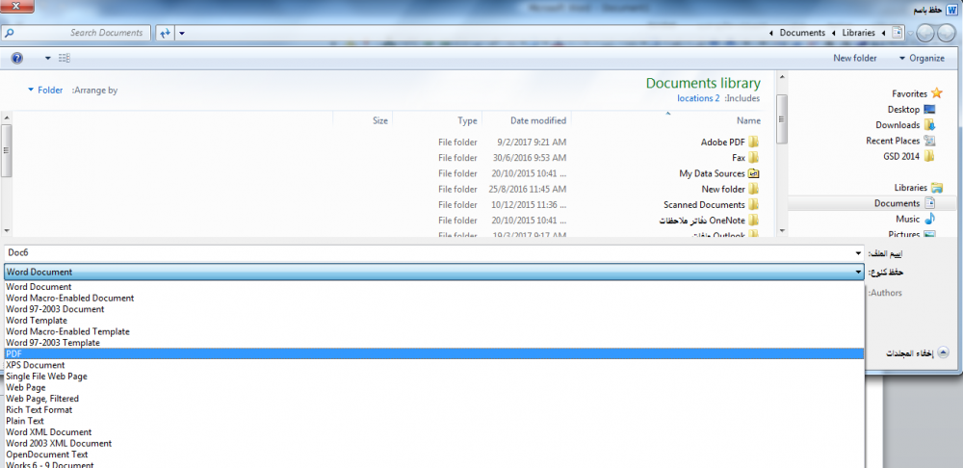Click Documents in the address path

click(802, 33)
